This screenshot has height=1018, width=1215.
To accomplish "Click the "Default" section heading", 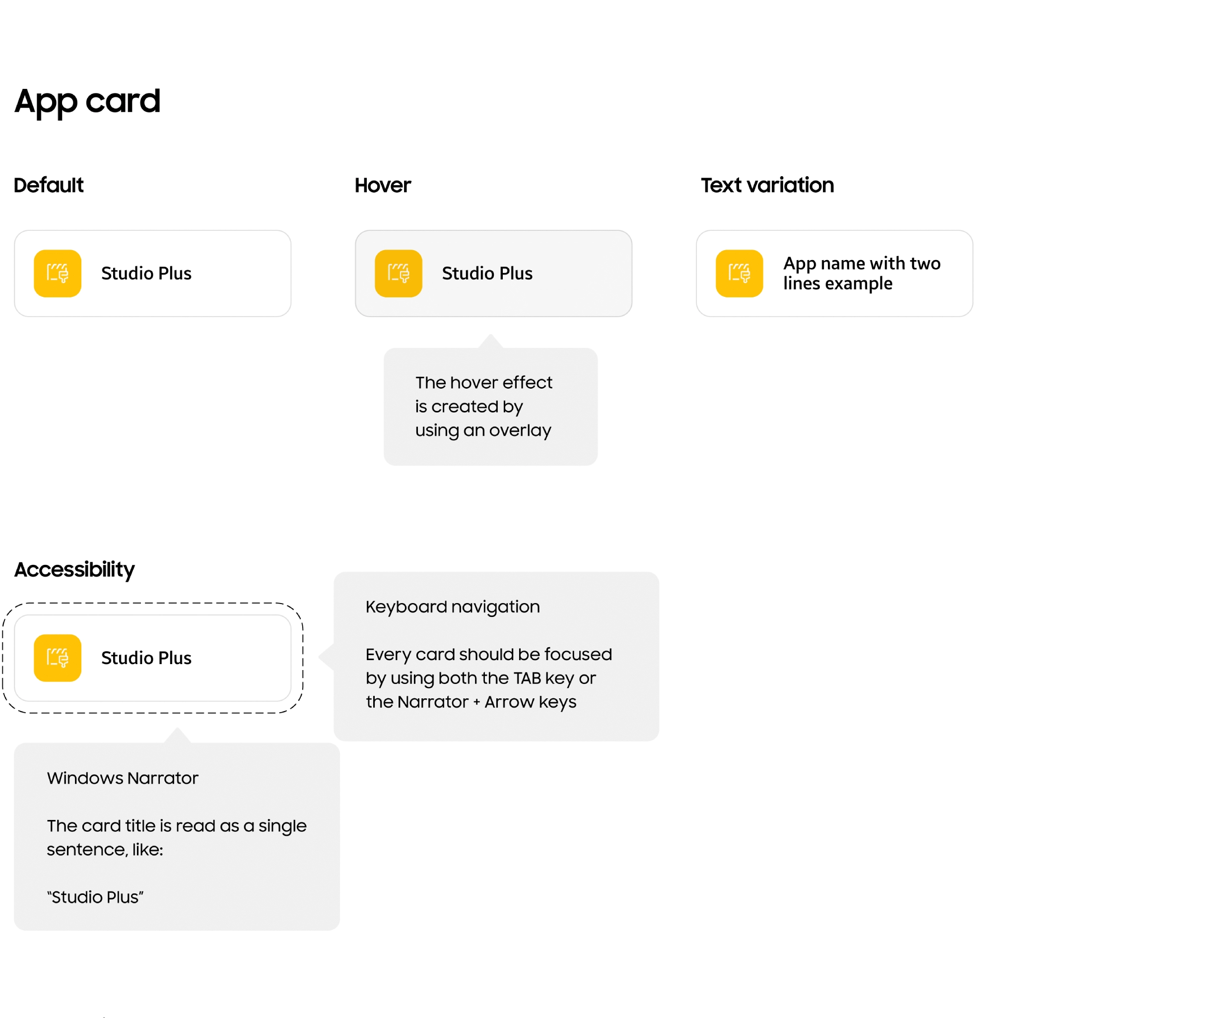I will point(49,185).
